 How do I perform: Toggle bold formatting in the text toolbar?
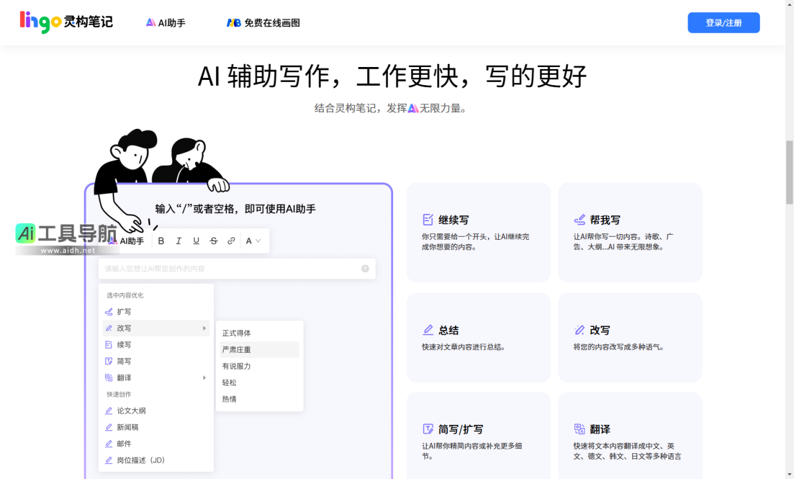(160, 241)
